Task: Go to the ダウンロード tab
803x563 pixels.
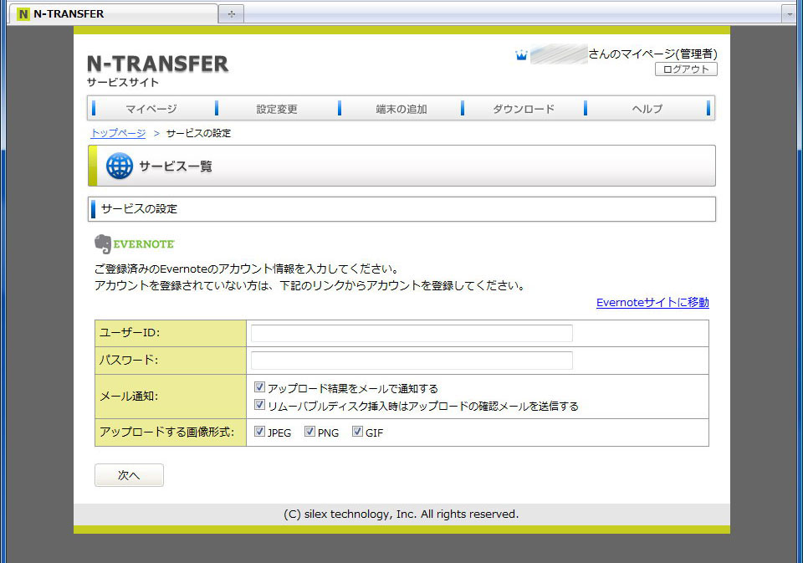Action: [x=523, y=108]
